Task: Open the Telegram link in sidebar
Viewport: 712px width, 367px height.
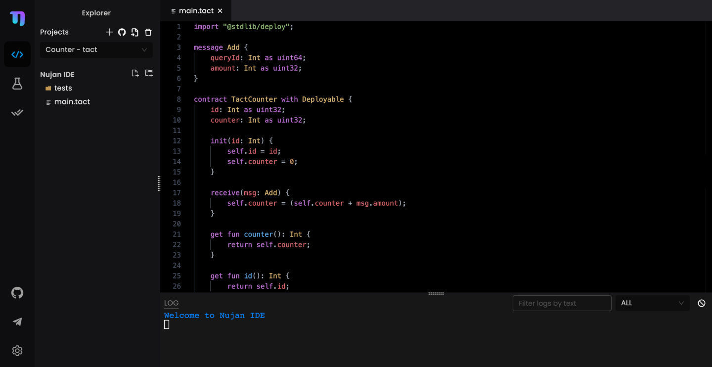Action: (x=17, y=322)
